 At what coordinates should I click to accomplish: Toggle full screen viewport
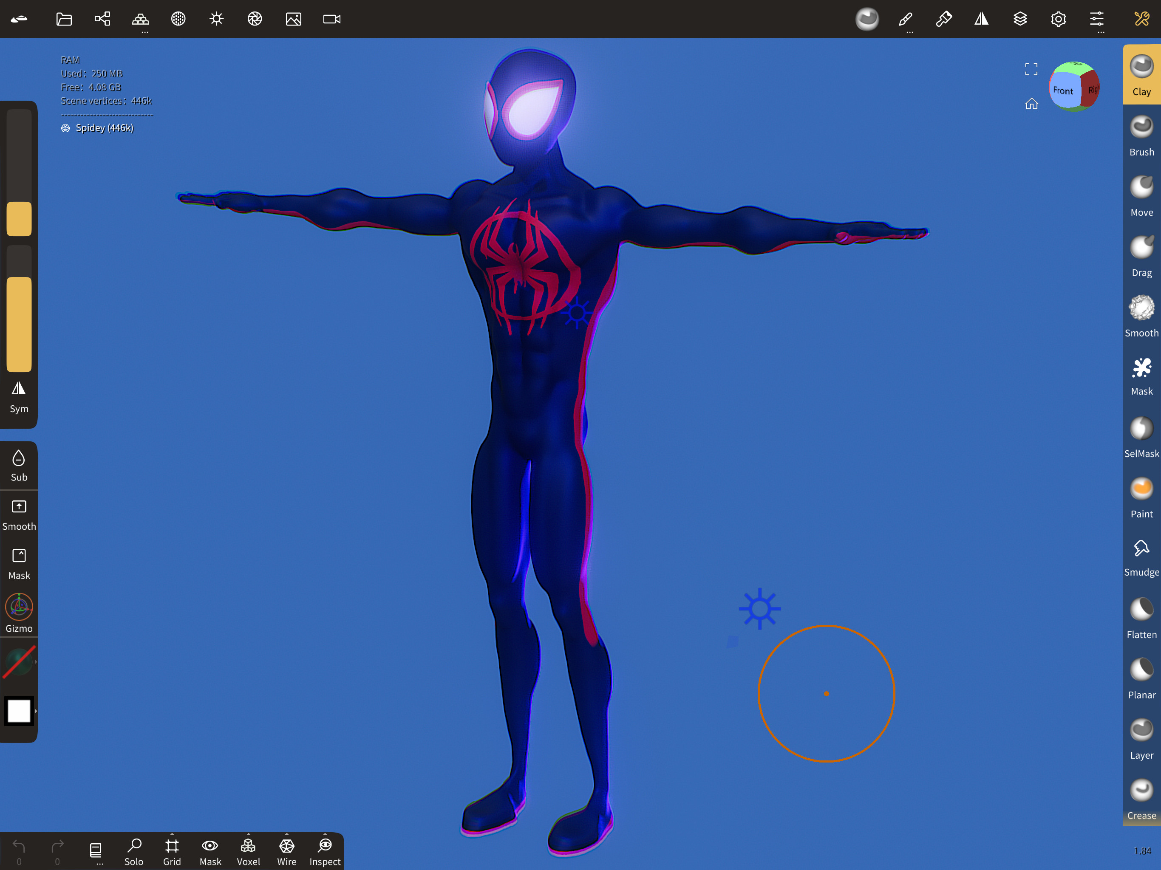pyautogui.click(x=1031, y=69)
